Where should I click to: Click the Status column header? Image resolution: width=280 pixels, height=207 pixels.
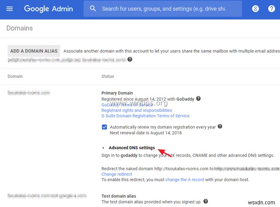108,77
